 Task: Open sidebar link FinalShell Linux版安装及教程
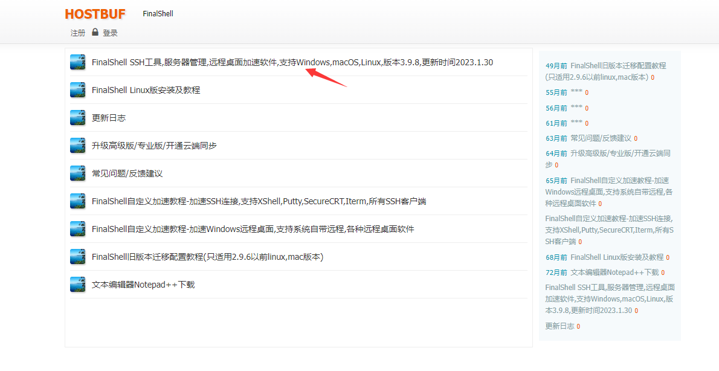click(x=617, y=257)
